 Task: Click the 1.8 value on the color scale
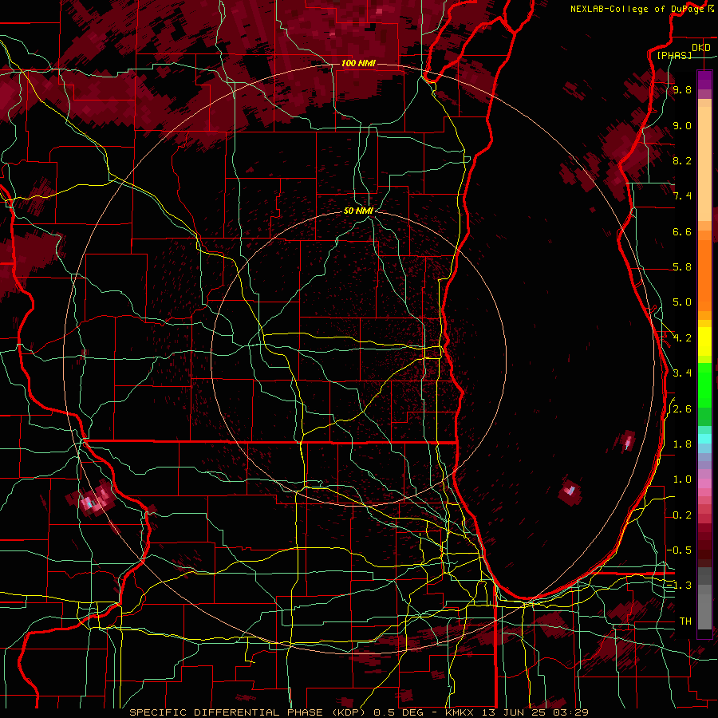click(682, 444)
